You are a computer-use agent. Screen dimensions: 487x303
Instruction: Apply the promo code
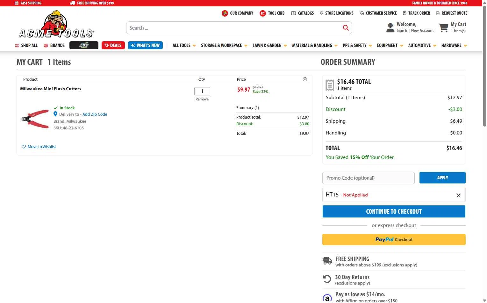(442, 178)
